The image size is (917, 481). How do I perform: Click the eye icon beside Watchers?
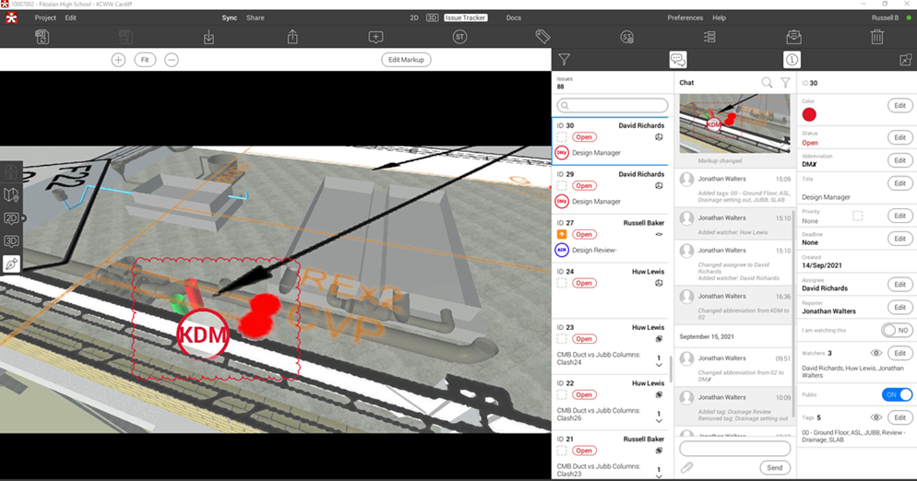tap(876, 353)
